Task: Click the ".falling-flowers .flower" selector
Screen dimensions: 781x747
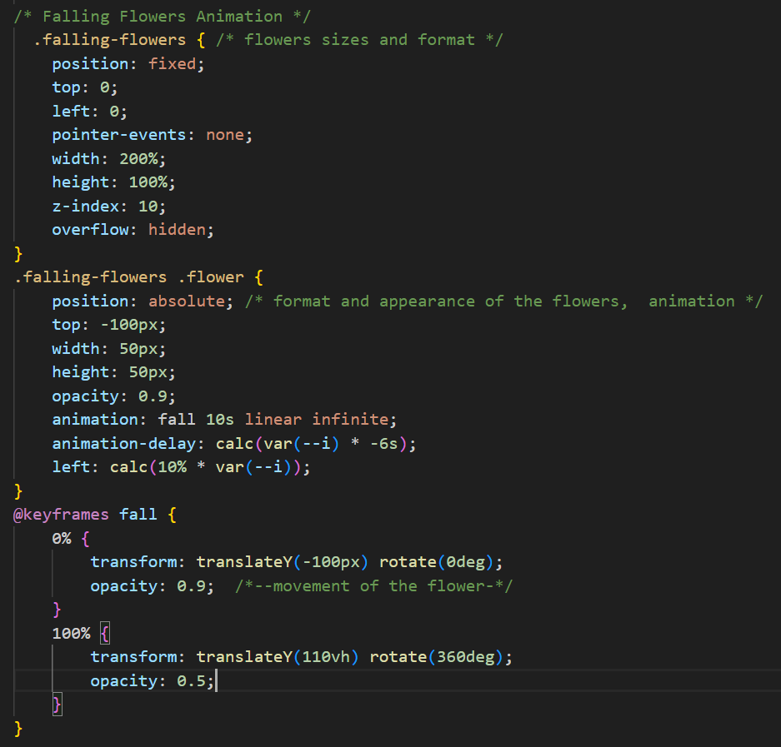Action: 129,276
